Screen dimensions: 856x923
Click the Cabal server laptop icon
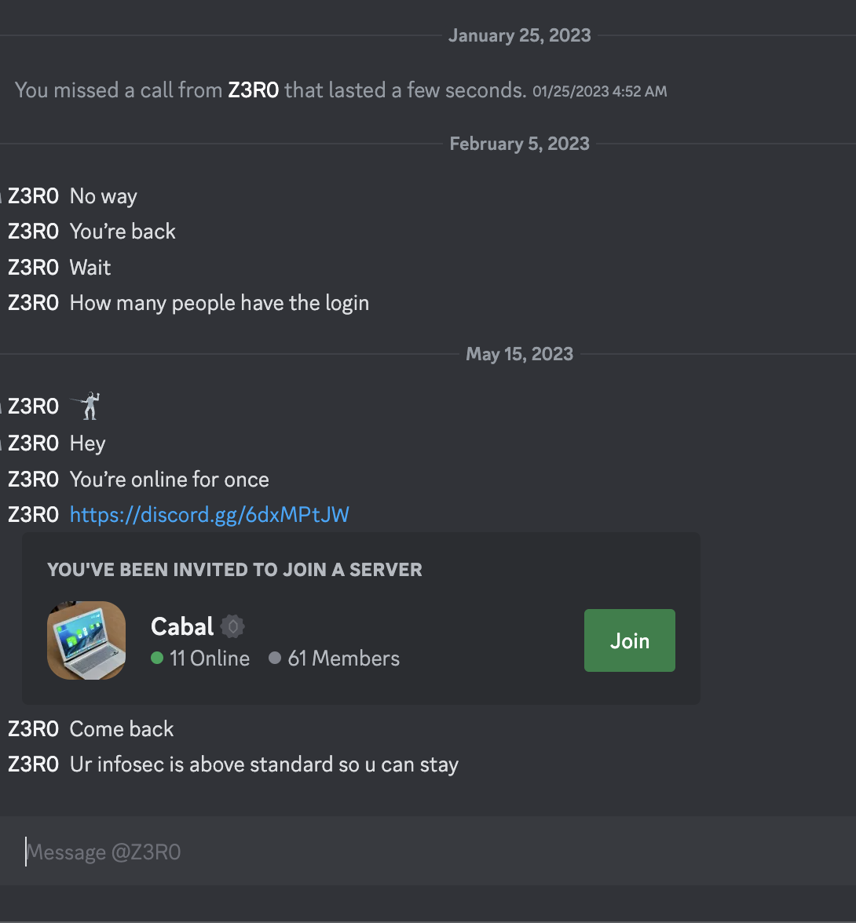point(86,640)
